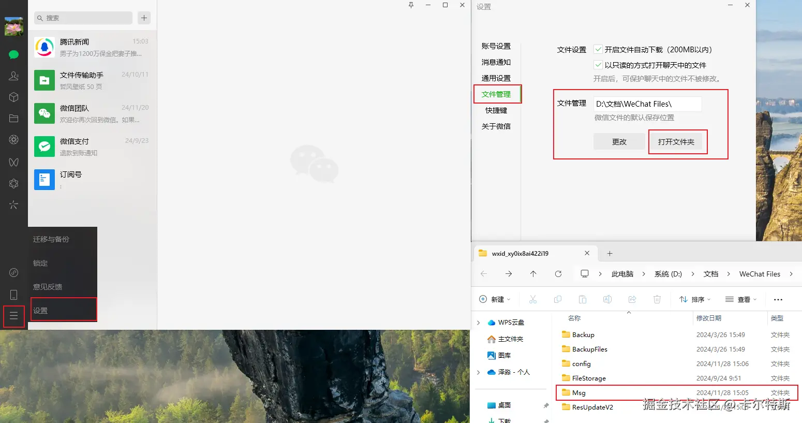Click the Cut scissors icon in Explorer
This screenshot has width=802, height=423.
coord(533,299)
